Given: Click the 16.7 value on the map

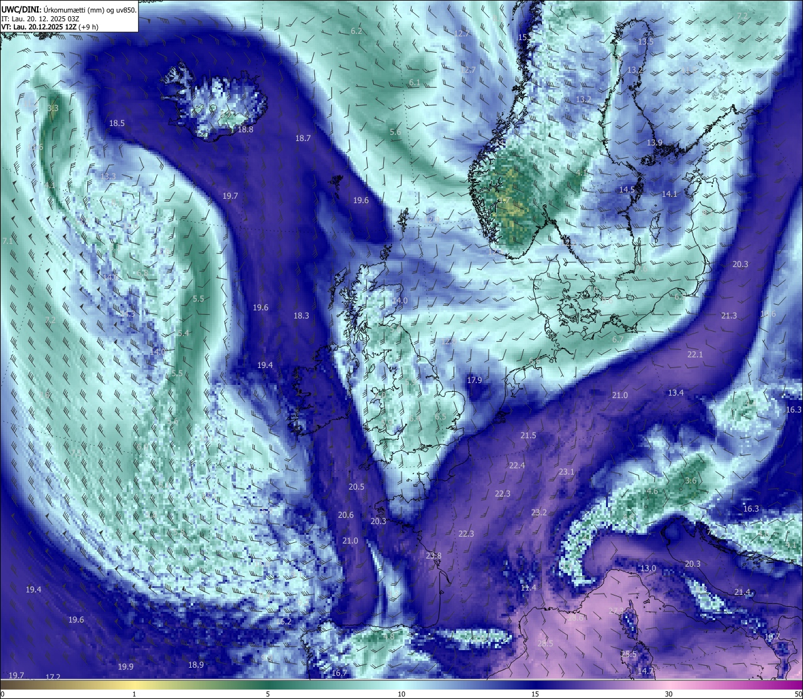Looking at the screenshot, I should coord(339,673).
